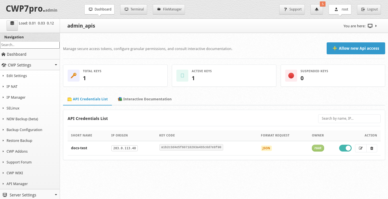Open Backup Configuration in sidebar

pyautogui.click(x=30, y=130)
